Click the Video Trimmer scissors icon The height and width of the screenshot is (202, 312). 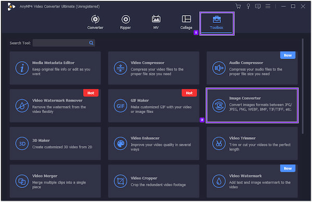point(219,143)
